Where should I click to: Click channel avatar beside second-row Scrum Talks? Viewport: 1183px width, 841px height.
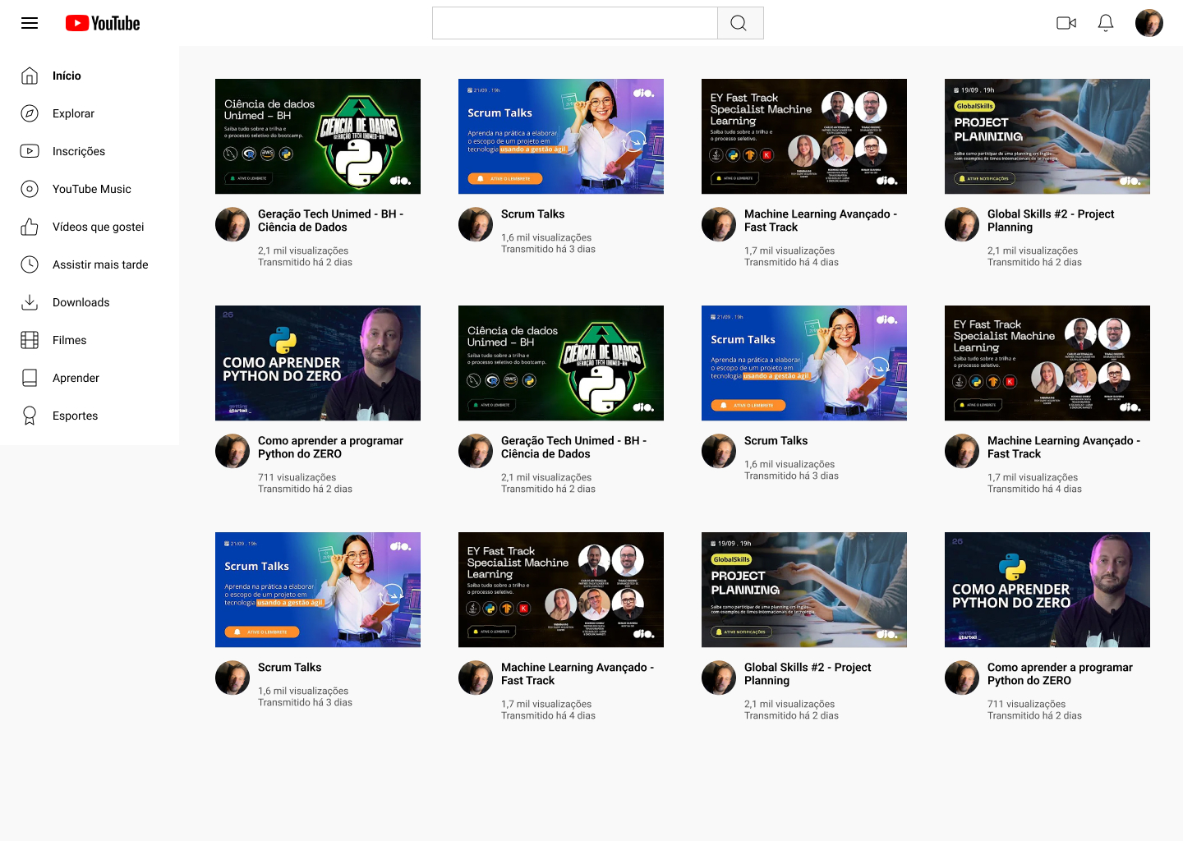pos(719,451)
